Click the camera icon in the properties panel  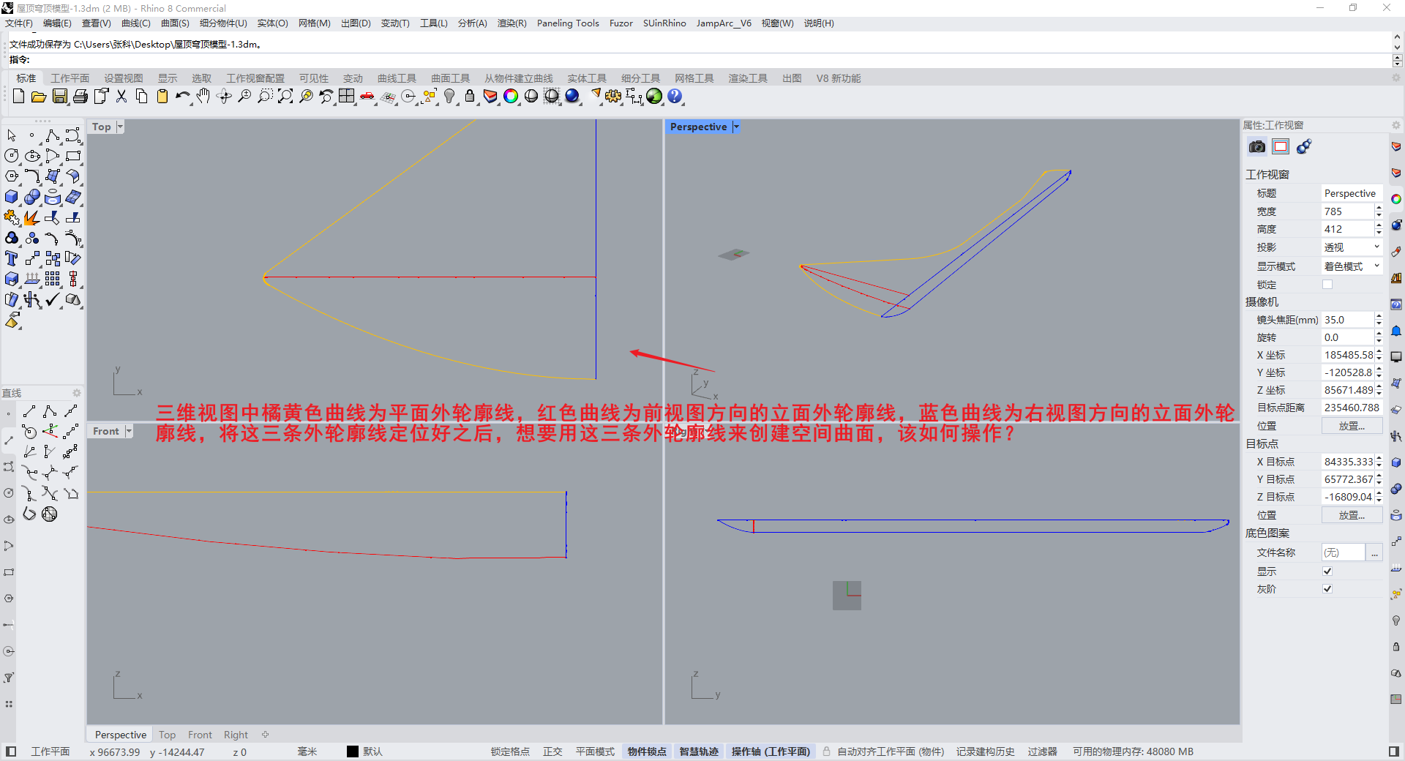1256,147
